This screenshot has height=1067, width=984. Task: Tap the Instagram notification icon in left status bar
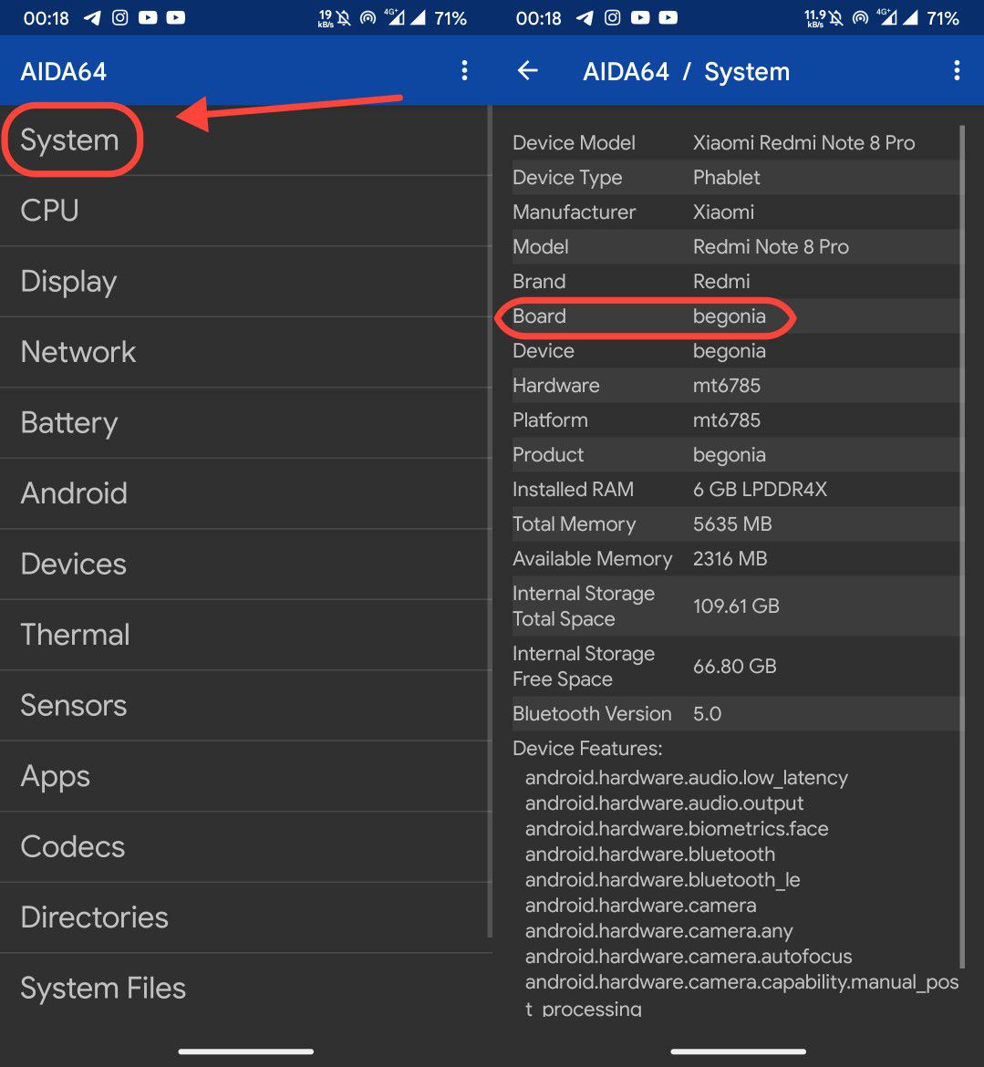(x=119, y=17)
